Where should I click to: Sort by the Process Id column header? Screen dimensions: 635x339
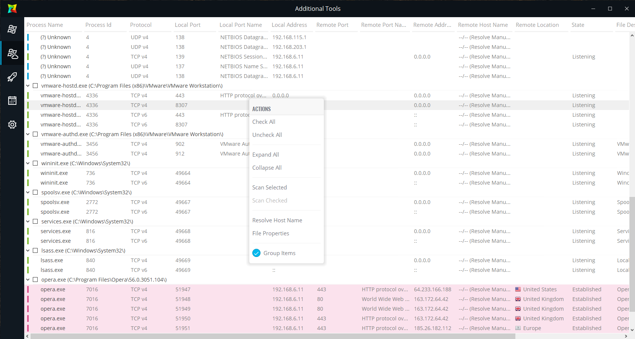(98, 25)
